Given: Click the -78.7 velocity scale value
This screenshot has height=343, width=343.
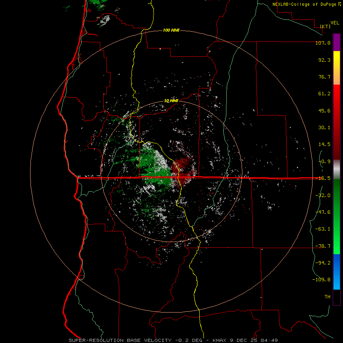Looking at the screenshot, I should [x=323, y=246].
